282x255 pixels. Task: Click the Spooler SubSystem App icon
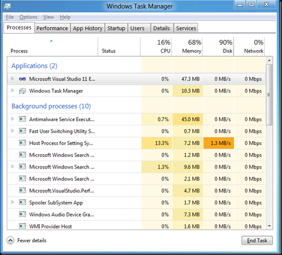pyautogui.click(x=23, y=202)
